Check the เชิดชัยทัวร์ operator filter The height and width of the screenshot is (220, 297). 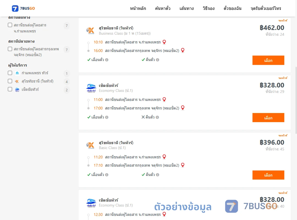pyautogui.click(x=10, y=89)
